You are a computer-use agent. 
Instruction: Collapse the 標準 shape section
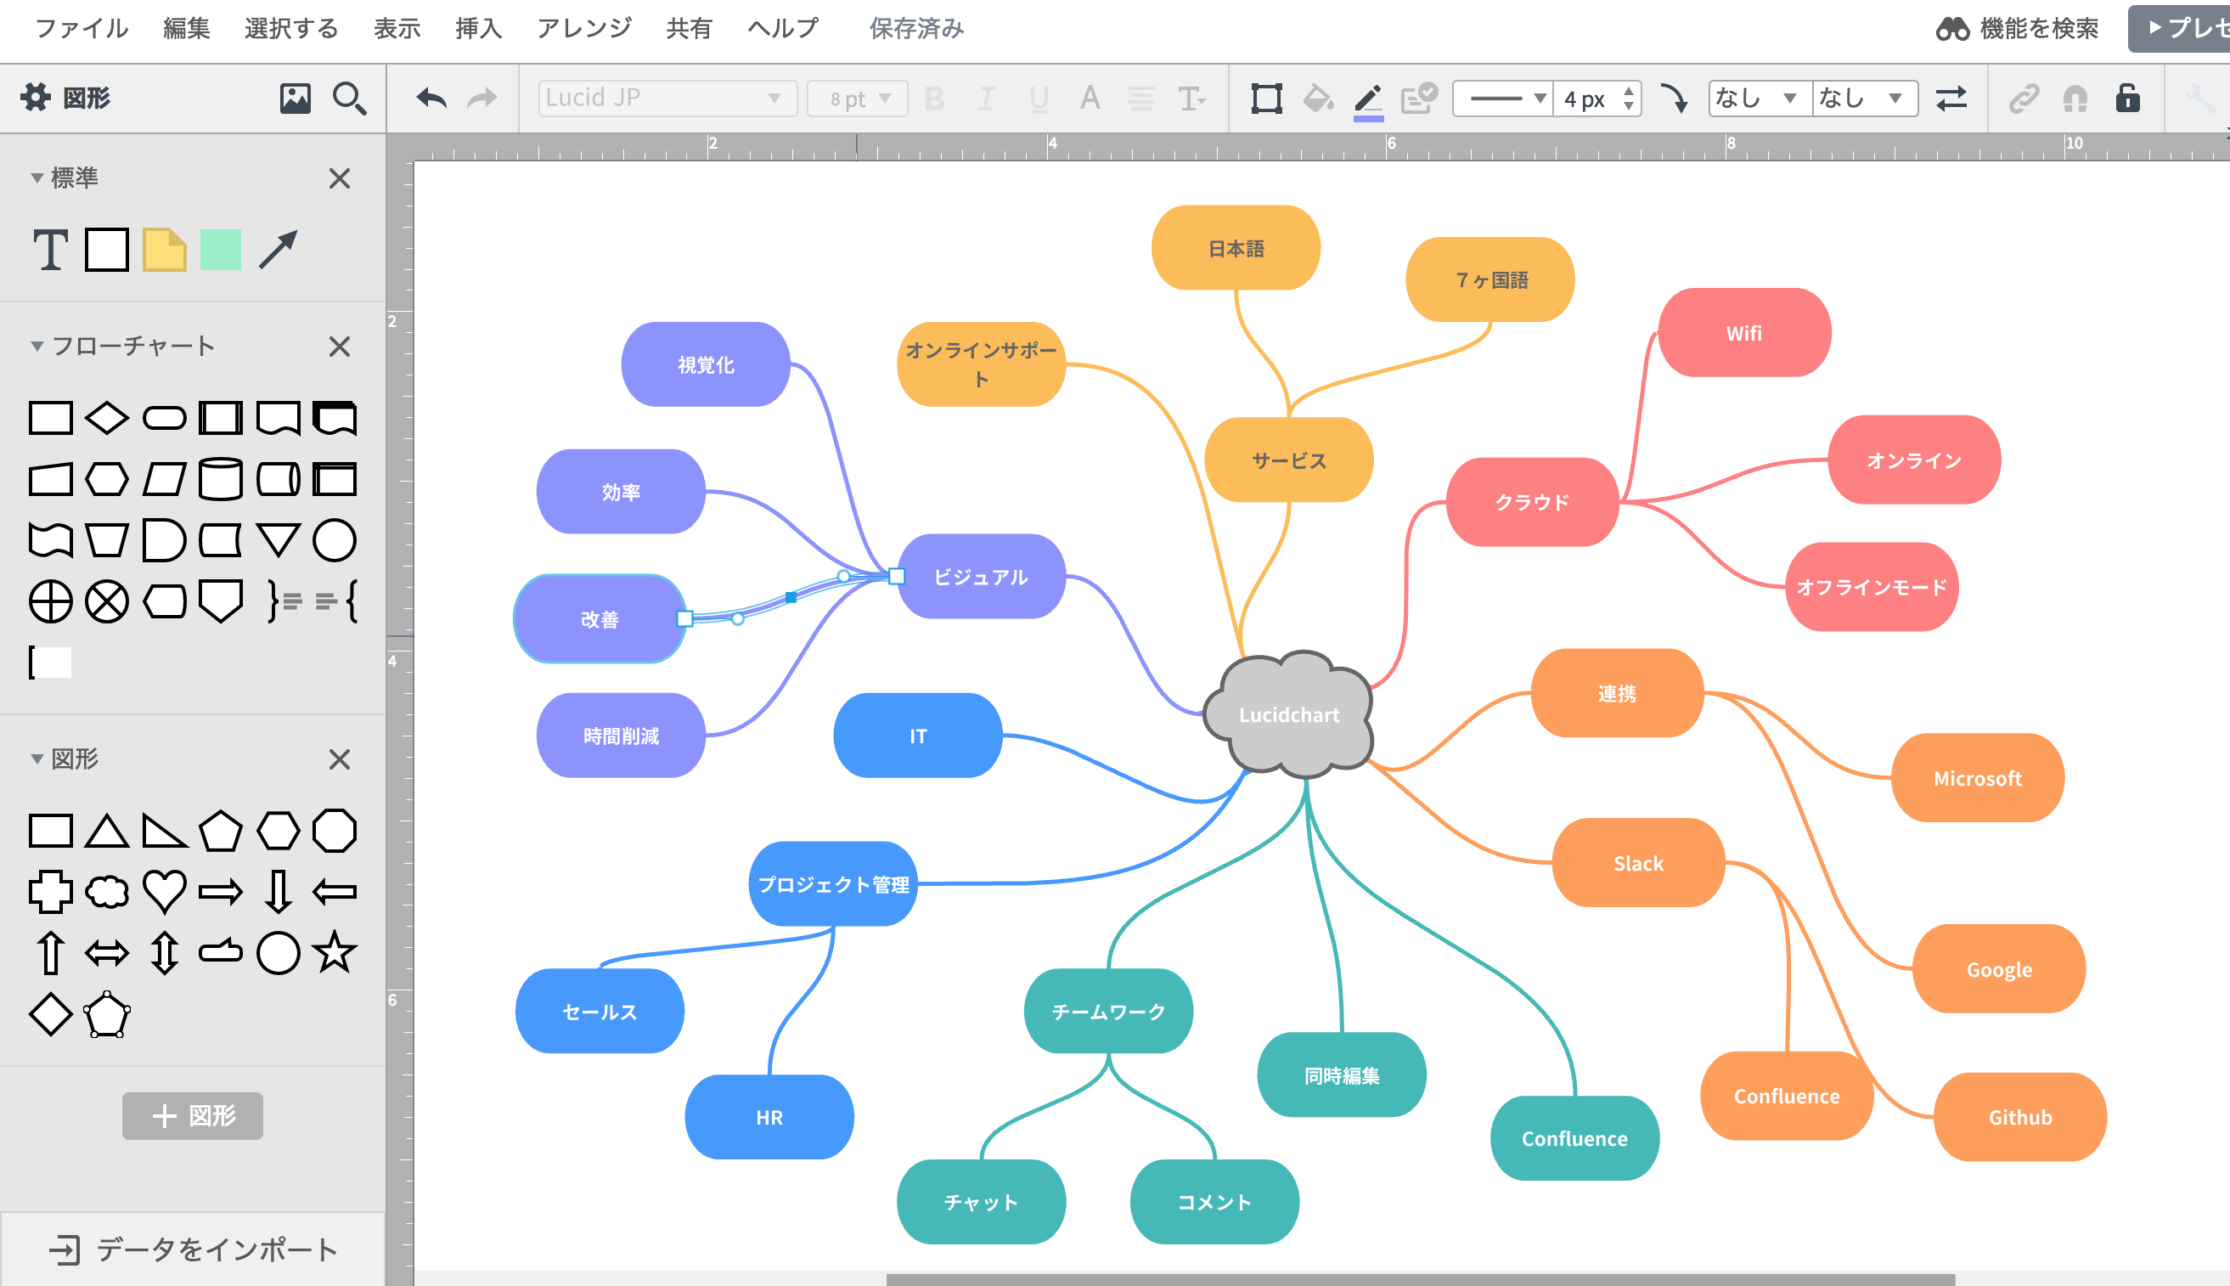pos(37,178)
